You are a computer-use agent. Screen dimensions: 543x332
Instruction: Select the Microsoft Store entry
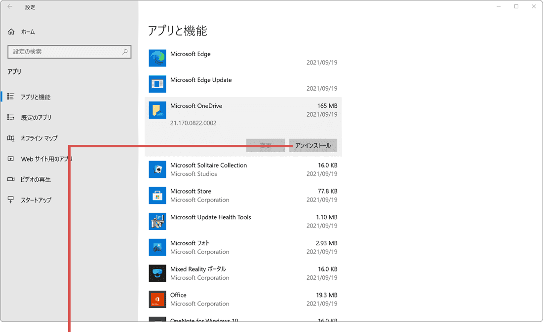point(243,195)
